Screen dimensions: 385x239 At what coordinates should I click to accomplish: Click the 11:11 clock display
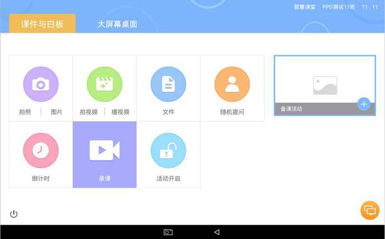369,7
